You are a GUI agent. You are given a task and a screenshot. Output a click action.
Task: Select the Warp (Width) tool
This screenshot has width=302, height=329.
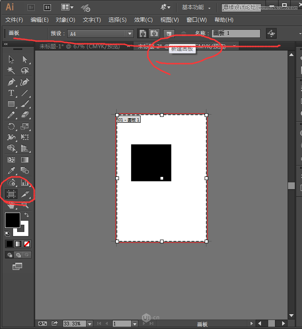point(11,137)
